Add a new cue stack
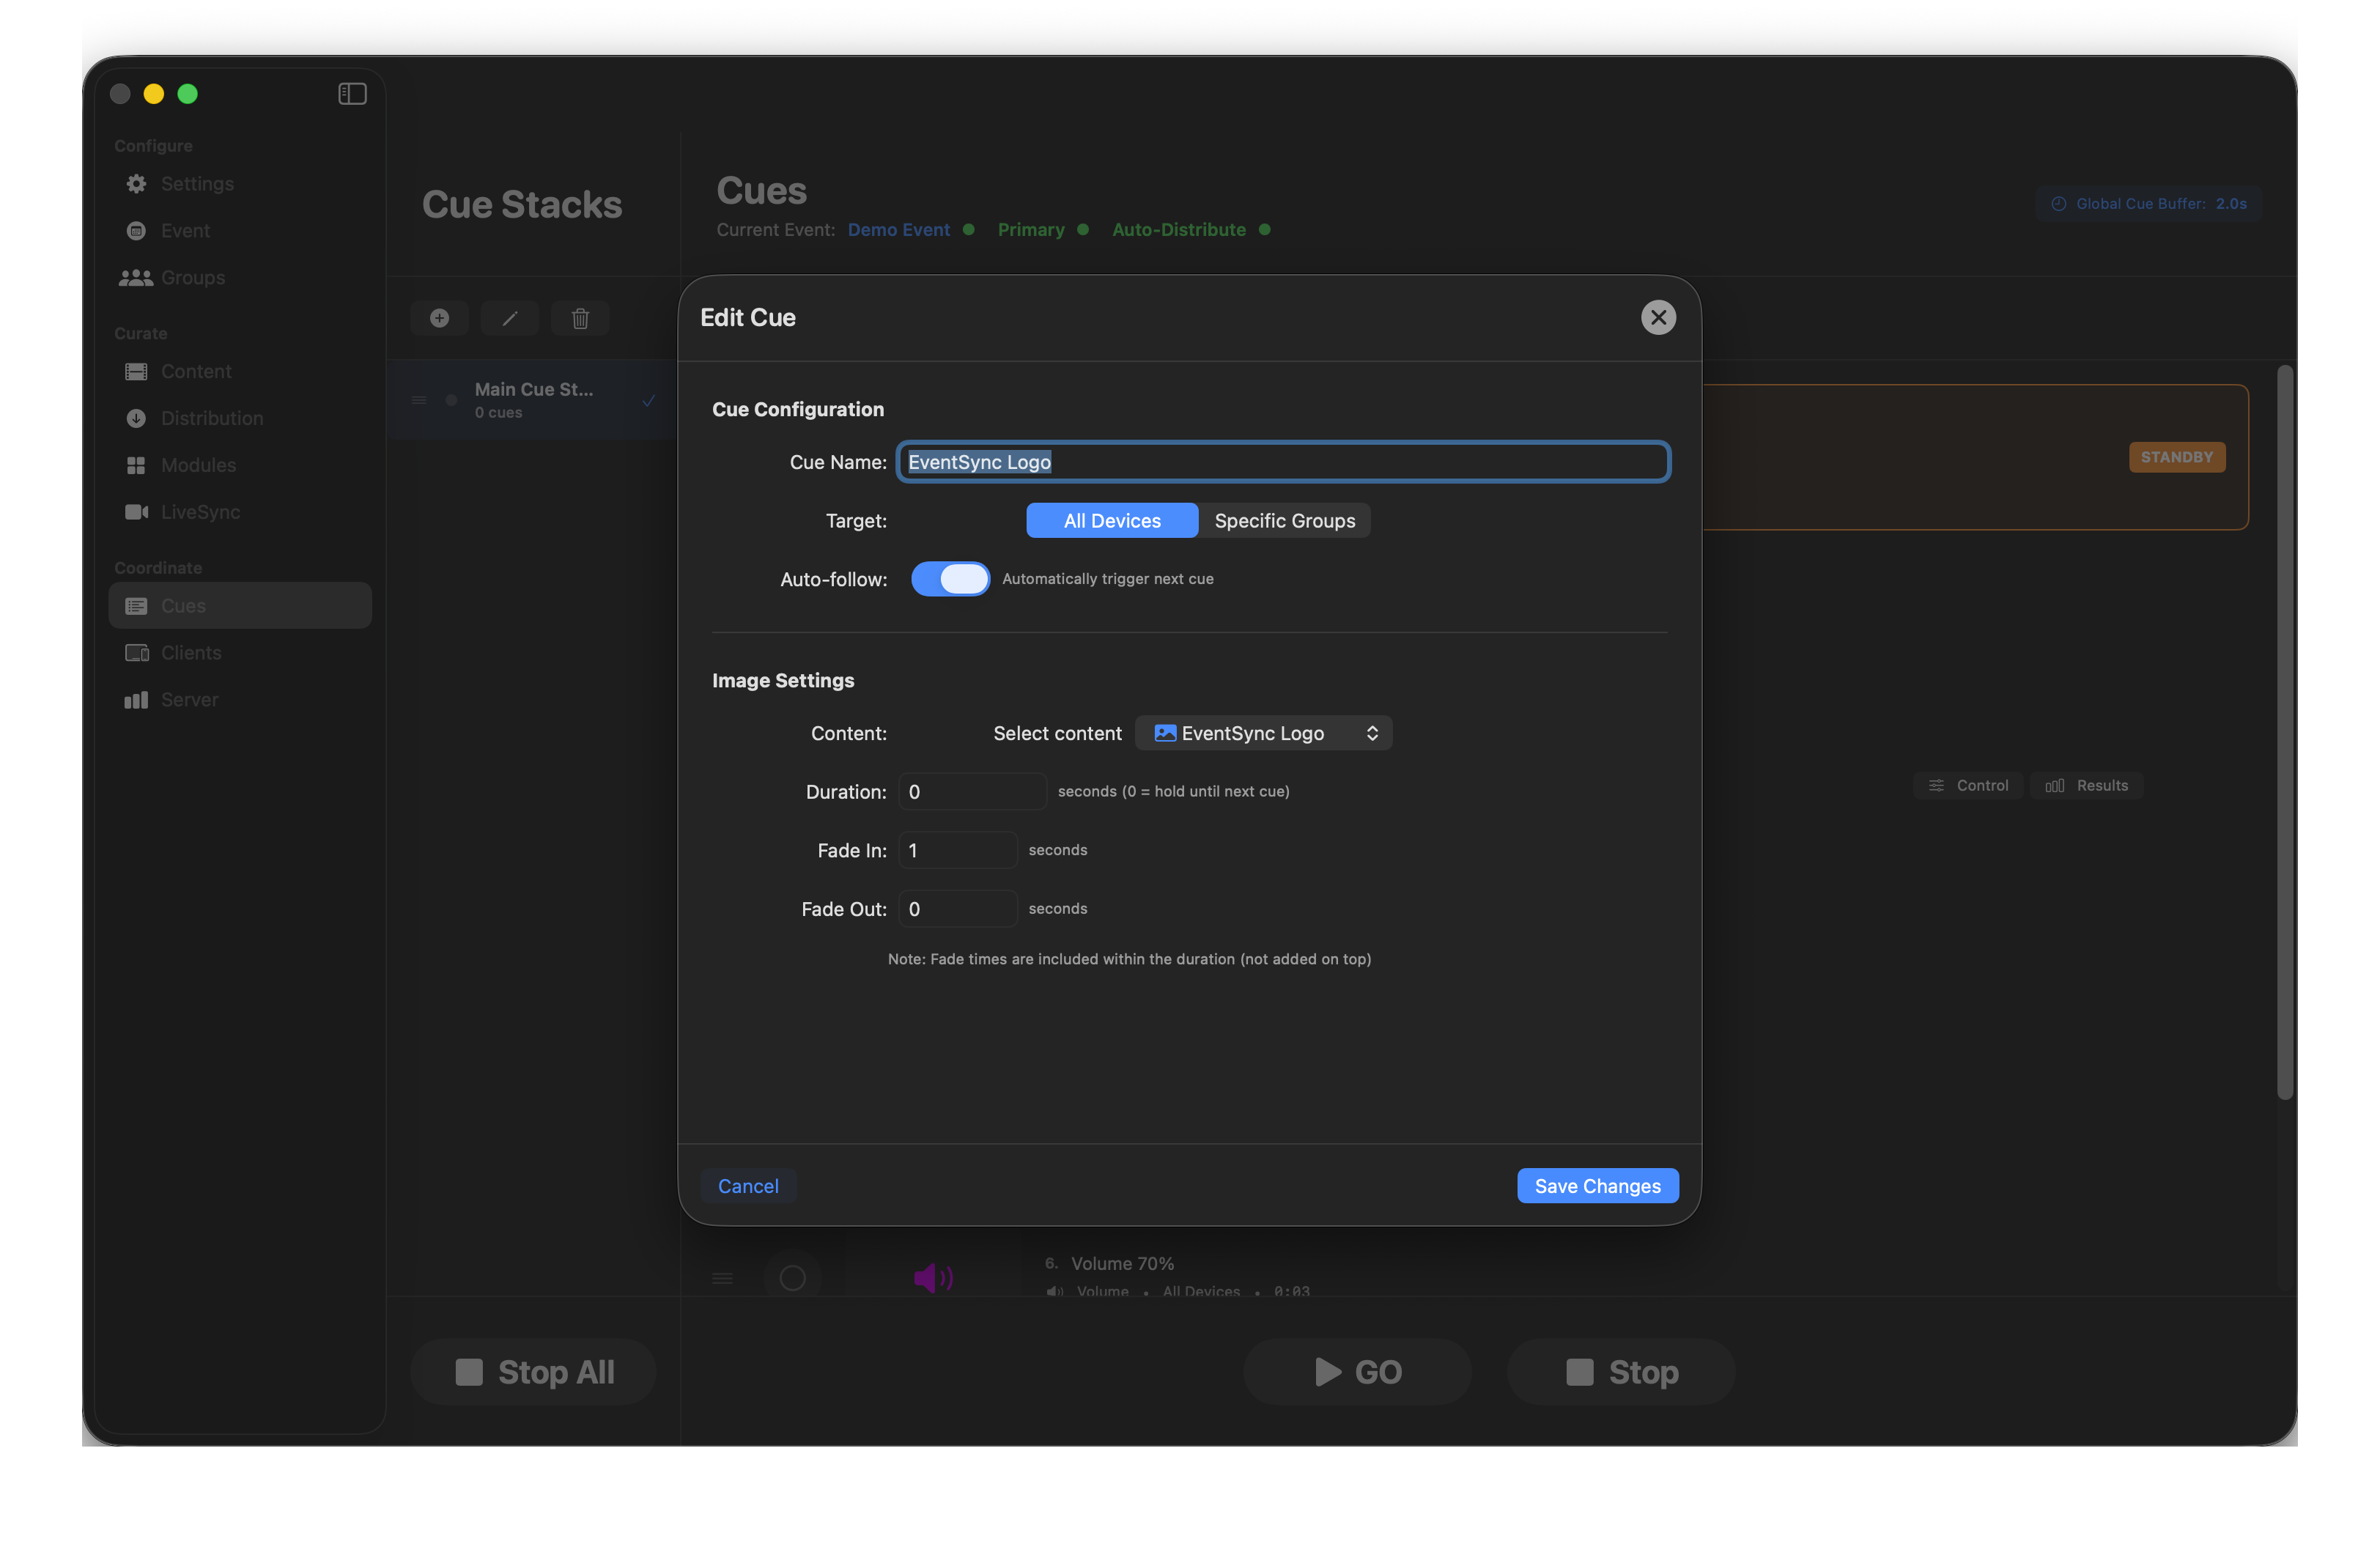 coord(439,318)
